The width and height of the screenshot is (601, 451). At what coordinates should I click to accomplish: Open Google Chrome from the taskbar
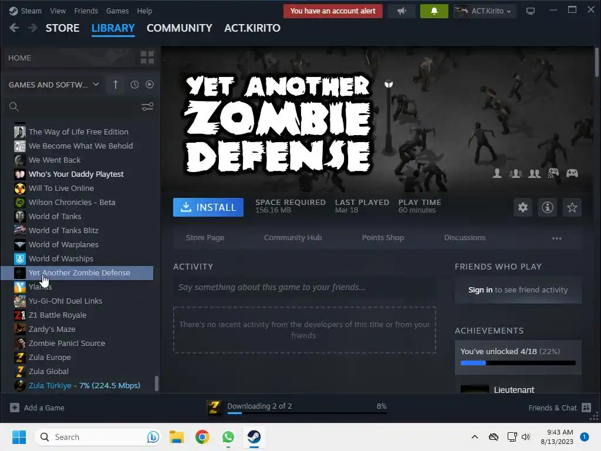202,437
